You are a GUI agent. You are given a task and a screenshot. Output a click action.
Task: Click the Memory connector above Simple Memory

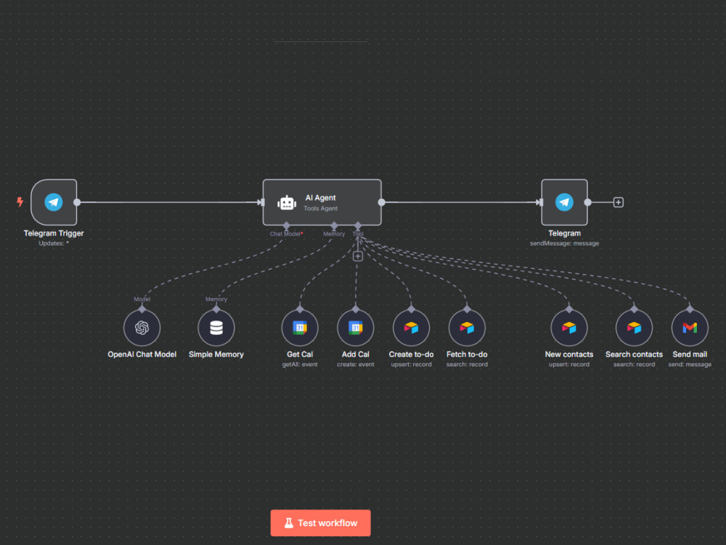click(x=216, y=309)
